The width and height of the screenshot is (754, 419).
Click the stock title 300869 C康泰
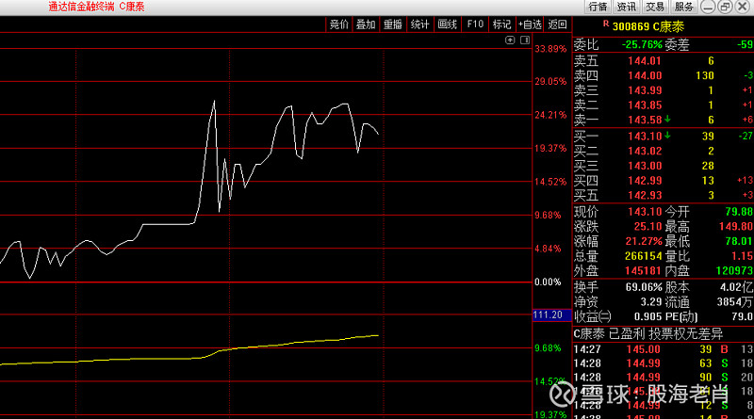click(x=648, y=27)
